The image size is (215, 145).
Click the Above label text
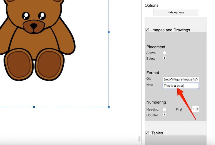click(151, 53)
